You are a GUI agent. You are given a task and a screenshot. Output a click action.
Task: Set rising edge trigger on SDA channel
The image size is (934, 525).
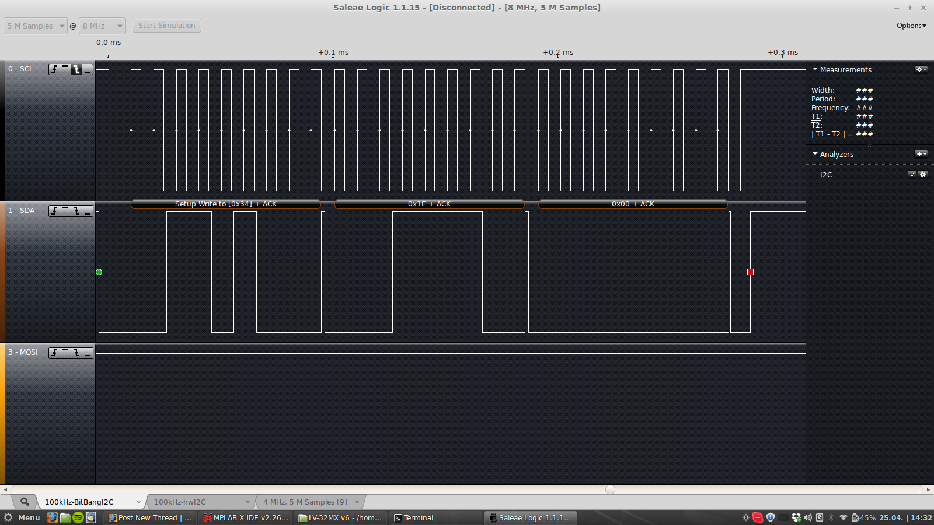click(x=54, y=211)
